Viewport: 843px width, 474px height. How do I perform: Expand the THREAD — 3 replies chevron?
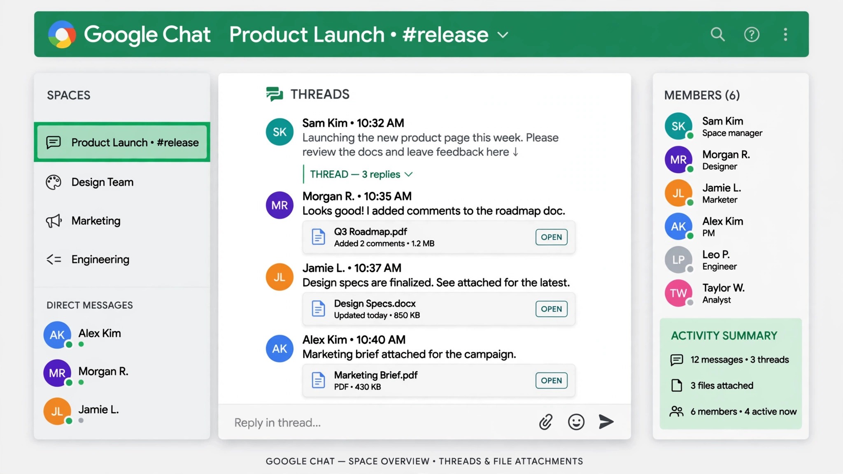click(x=408, y=174)
